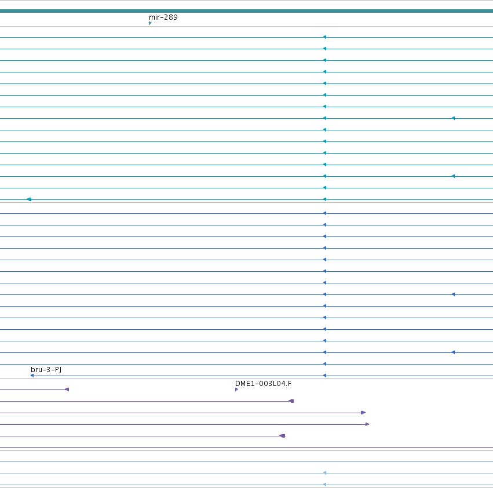Click the long purple line without arrowhead
493x488 pixels.
click(247, 447)
